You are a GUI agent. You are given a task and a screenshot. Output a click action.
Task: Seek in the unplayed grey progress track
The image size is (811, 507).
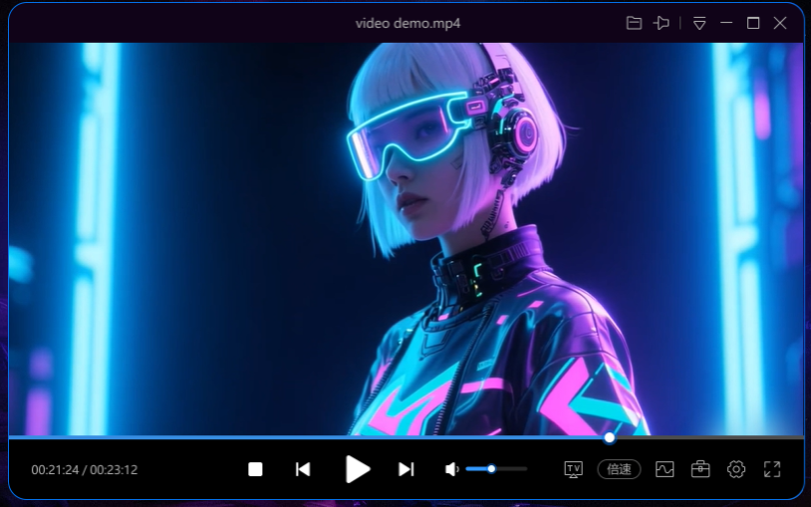709,437
